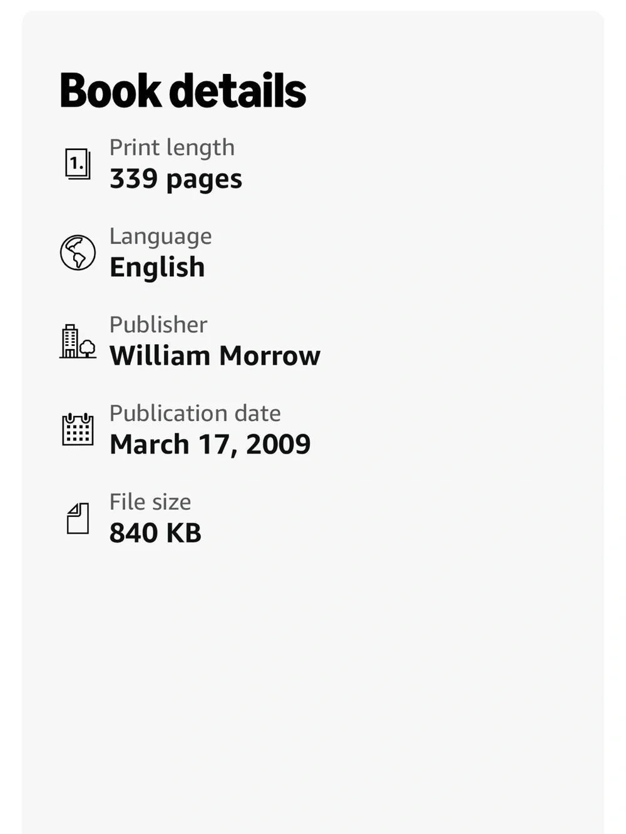This screenshot has height=834, width=626.
Task: Click the print length pages icon
Action: [x=78, y=164]
